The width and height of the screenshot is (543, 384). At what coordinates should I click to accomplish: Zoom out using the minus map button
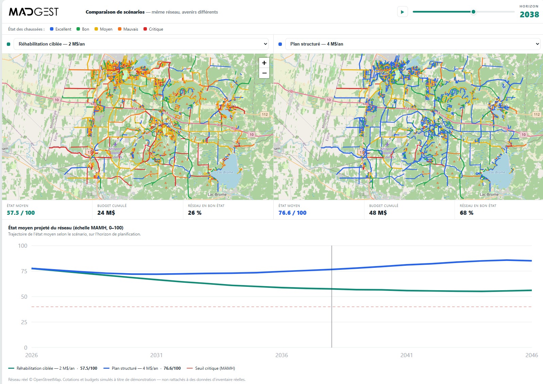[x=264, y=73]
